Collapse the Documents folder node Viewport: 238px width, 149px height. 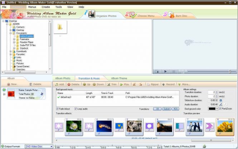[x=11, y=33]
